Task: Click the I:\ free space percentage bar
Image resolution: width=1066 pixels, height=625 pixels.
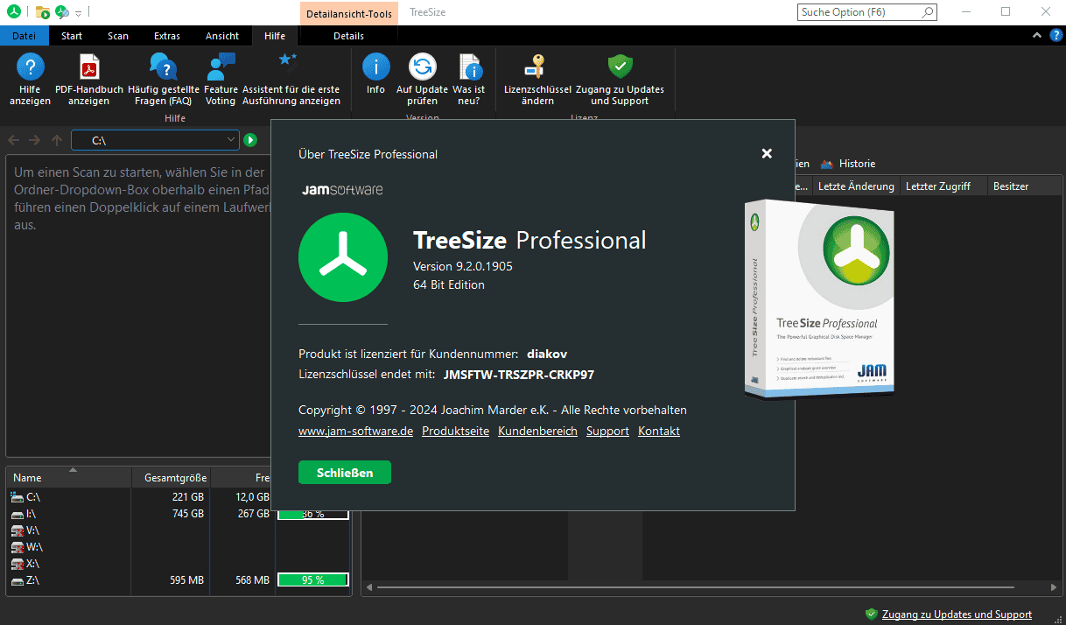Action: tap(313, 514)
